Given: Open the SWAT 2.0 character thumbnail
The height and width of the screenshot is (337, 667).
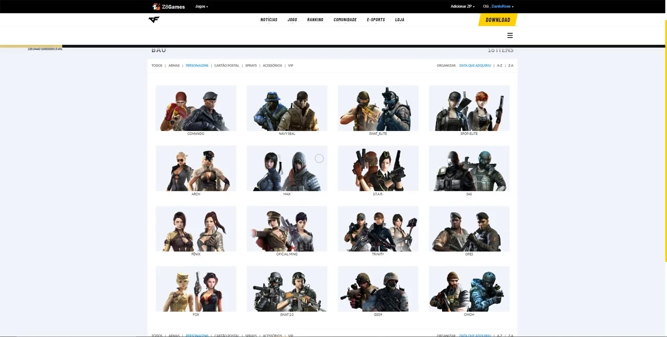Looking at the screenshot, I should pyautogui.click(x=287, y=289).
